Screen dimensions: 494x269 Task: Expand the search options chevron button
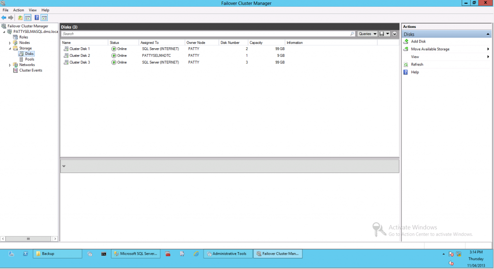point(395,34)
